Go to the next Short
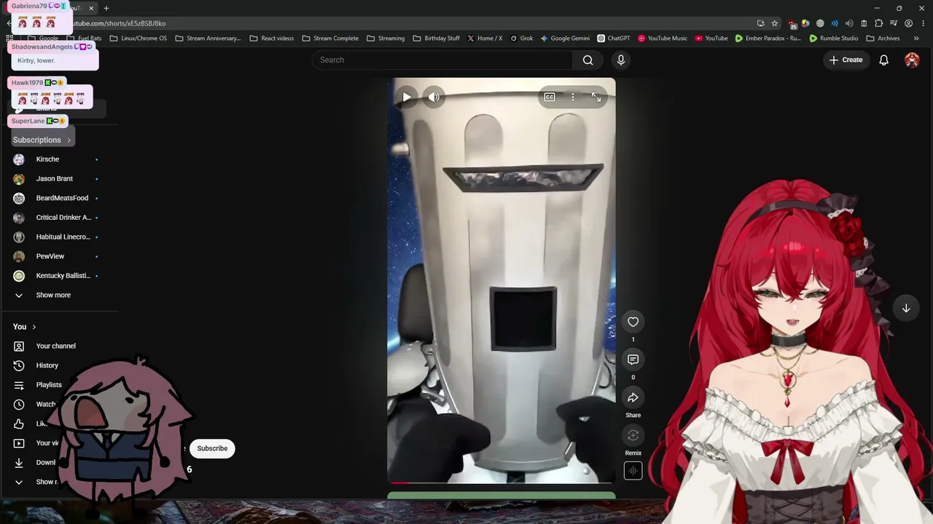 click(906, 308)
